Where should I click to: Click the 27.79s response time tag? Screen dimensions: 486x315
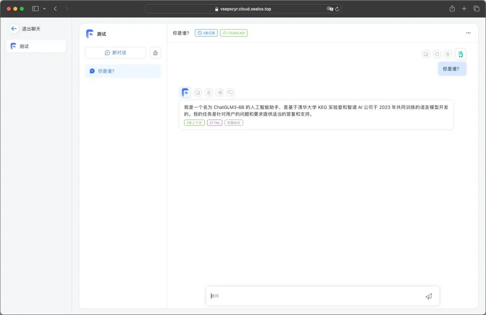(215, 123)
